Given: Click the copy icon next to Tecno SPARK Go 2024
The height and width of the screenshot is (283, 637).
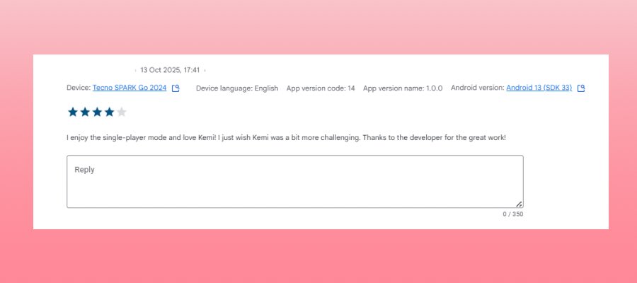Looking at the screenshot, I should (x=176, y=88).
